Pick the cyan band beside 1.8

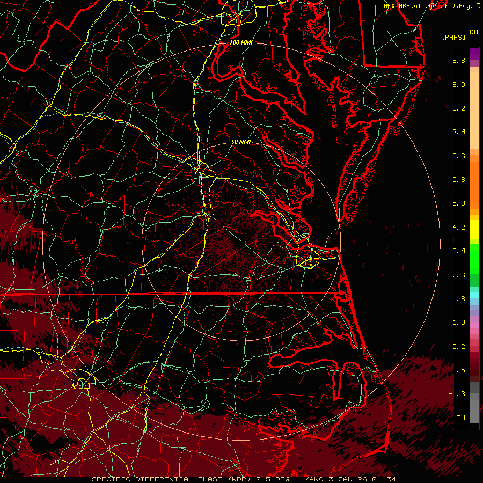coord(474,295)
